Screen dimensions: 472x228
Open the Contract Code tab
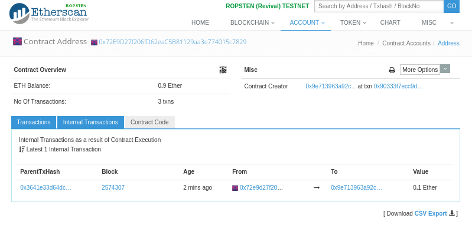click(x=149, y=123)
